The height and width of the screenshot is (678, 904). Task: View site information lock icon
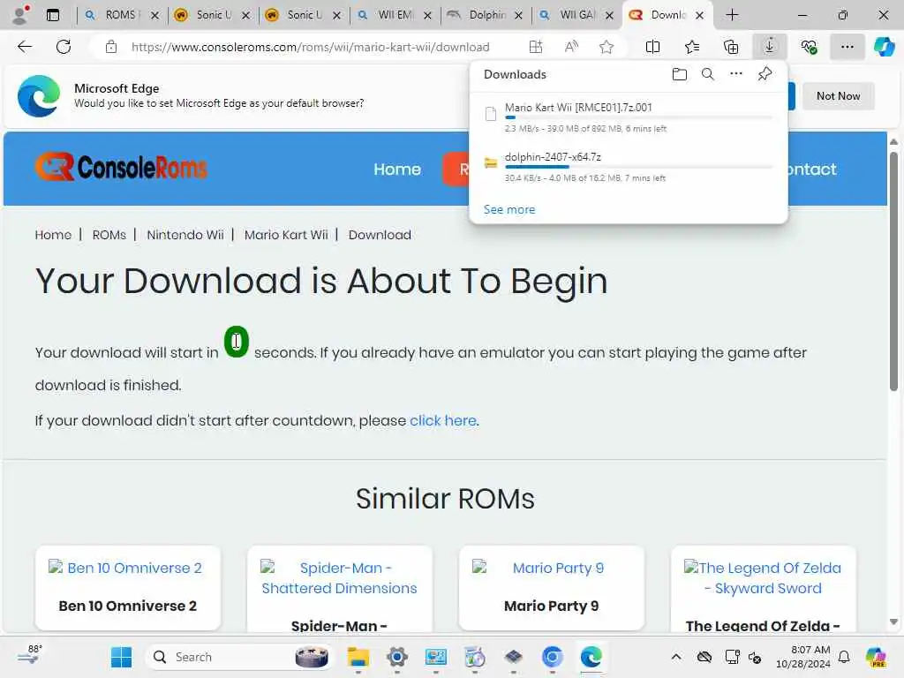tap(111, 47)
